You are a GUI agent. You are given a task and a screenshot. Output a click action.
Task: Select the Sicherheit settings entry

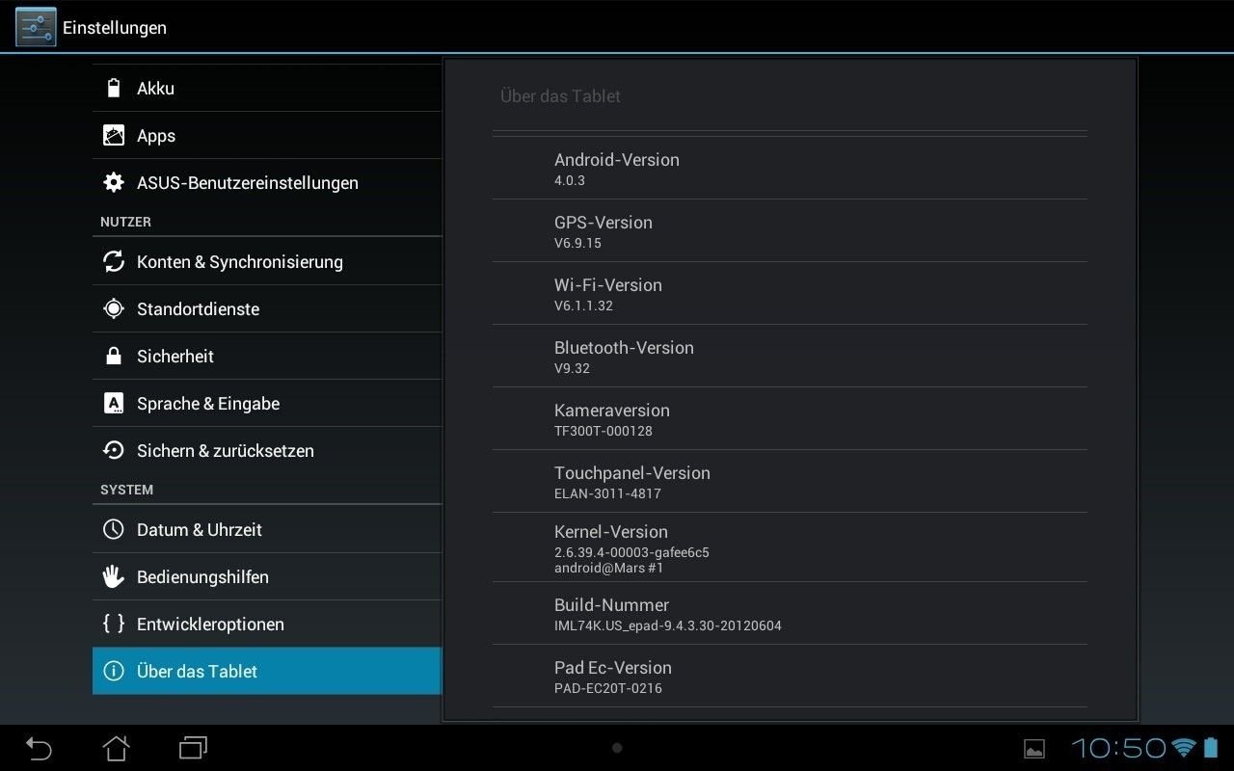(267, 356)
